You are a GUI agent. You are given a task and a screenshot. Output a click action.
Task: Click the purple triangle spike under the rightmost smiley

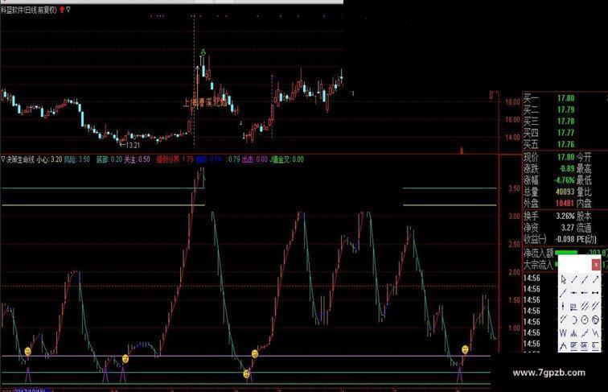click(459, 375)
